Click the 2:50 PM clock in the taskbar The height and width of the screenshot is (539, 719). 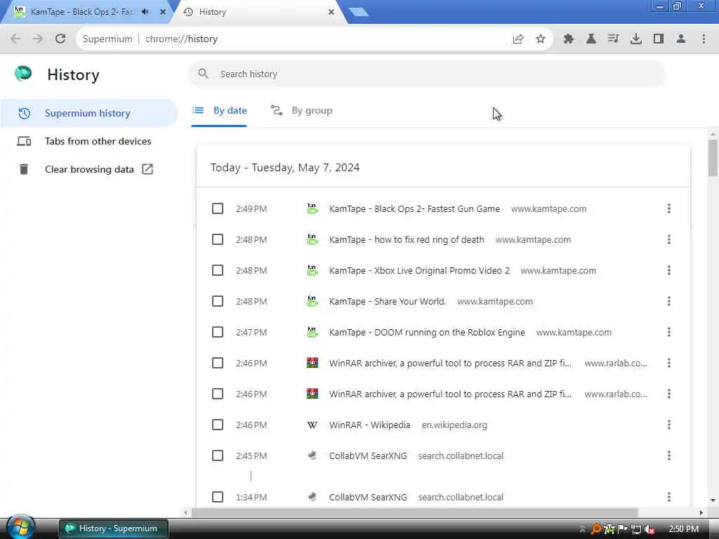[684, 529]
